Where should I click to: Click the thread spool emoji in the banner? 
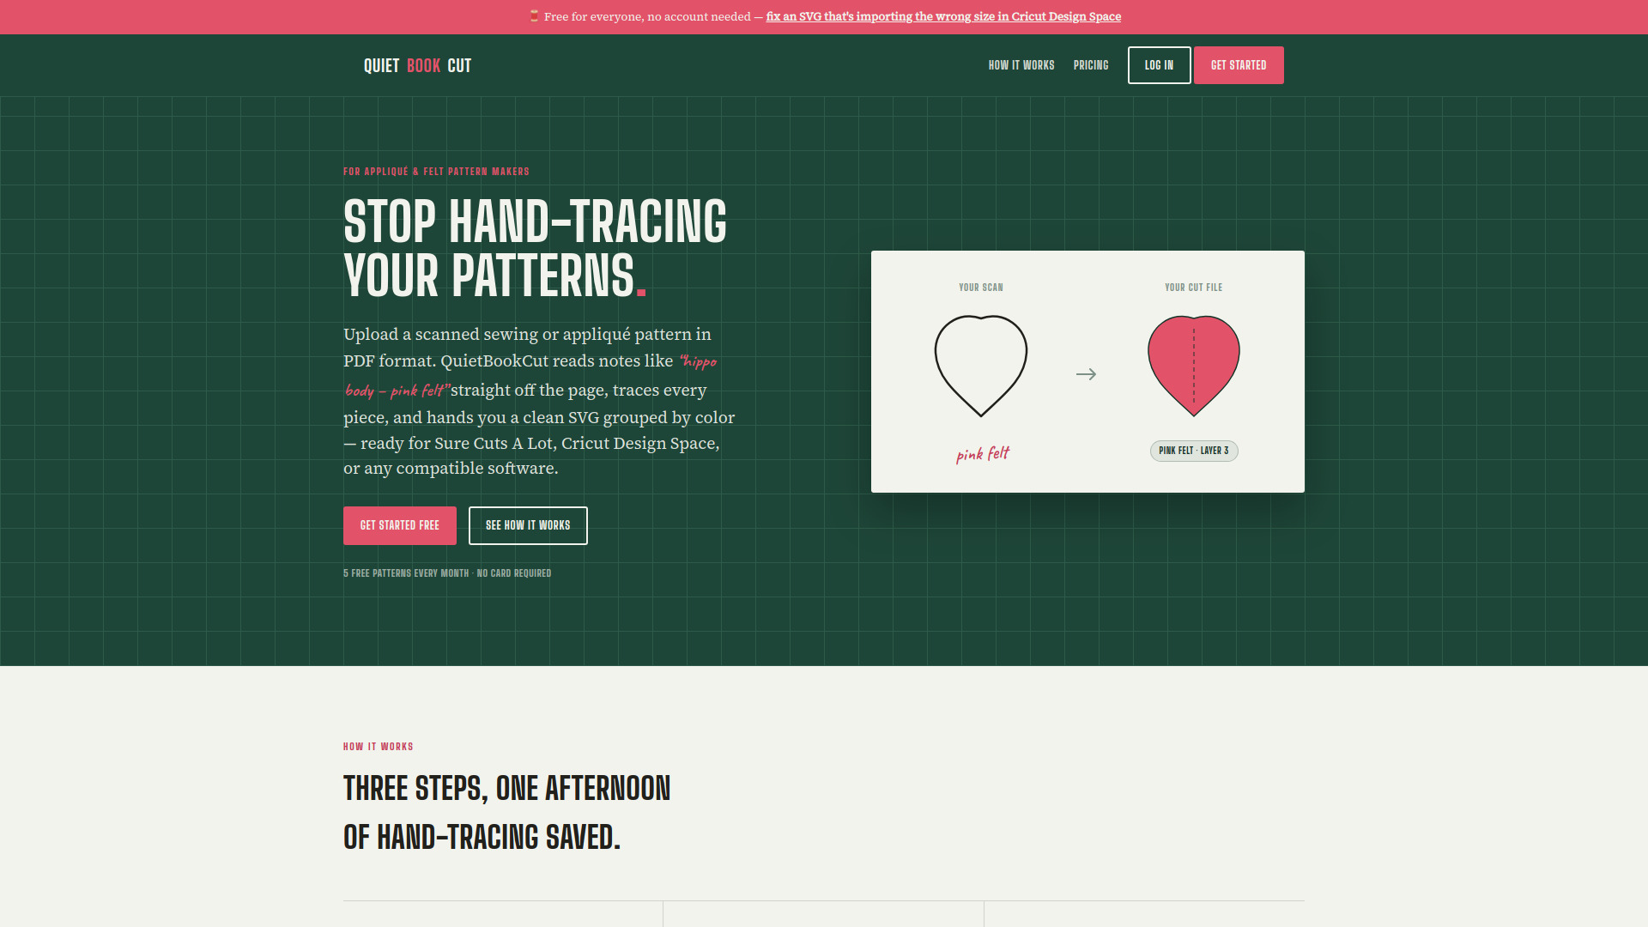(534, 16)
